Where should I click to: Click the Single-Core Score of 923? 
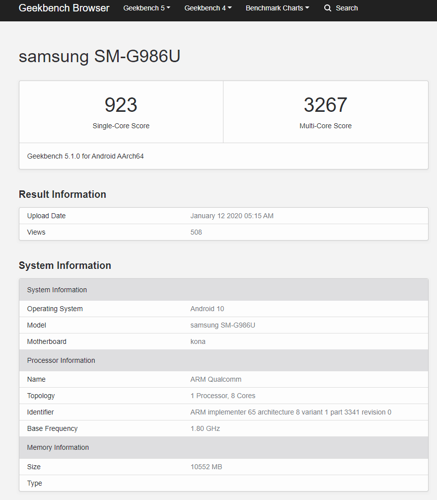[121, 105]
